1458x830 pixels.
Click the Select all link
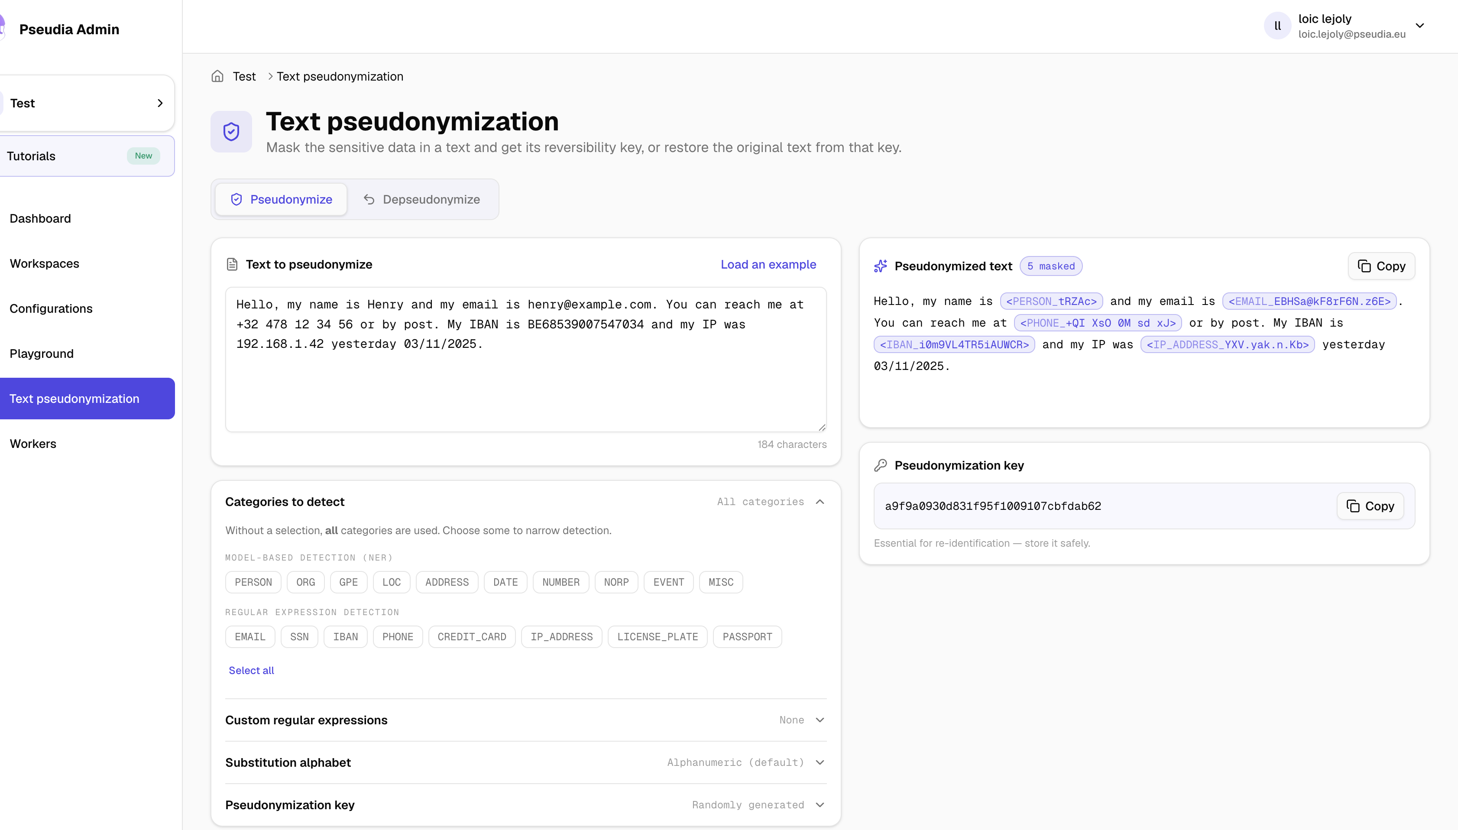point(251,671)
